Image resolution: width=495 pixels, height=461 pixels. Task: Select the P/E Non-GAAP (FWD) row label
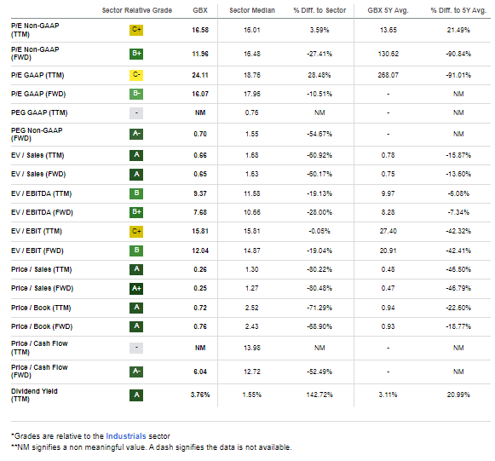click(35, 54)
